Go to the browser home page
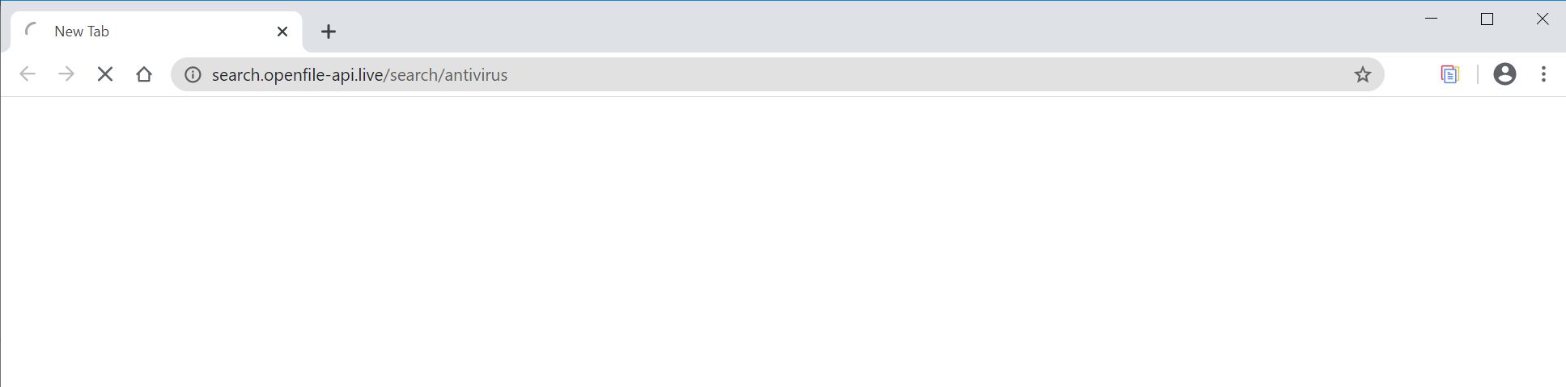1566x387 pixels. 144,74
